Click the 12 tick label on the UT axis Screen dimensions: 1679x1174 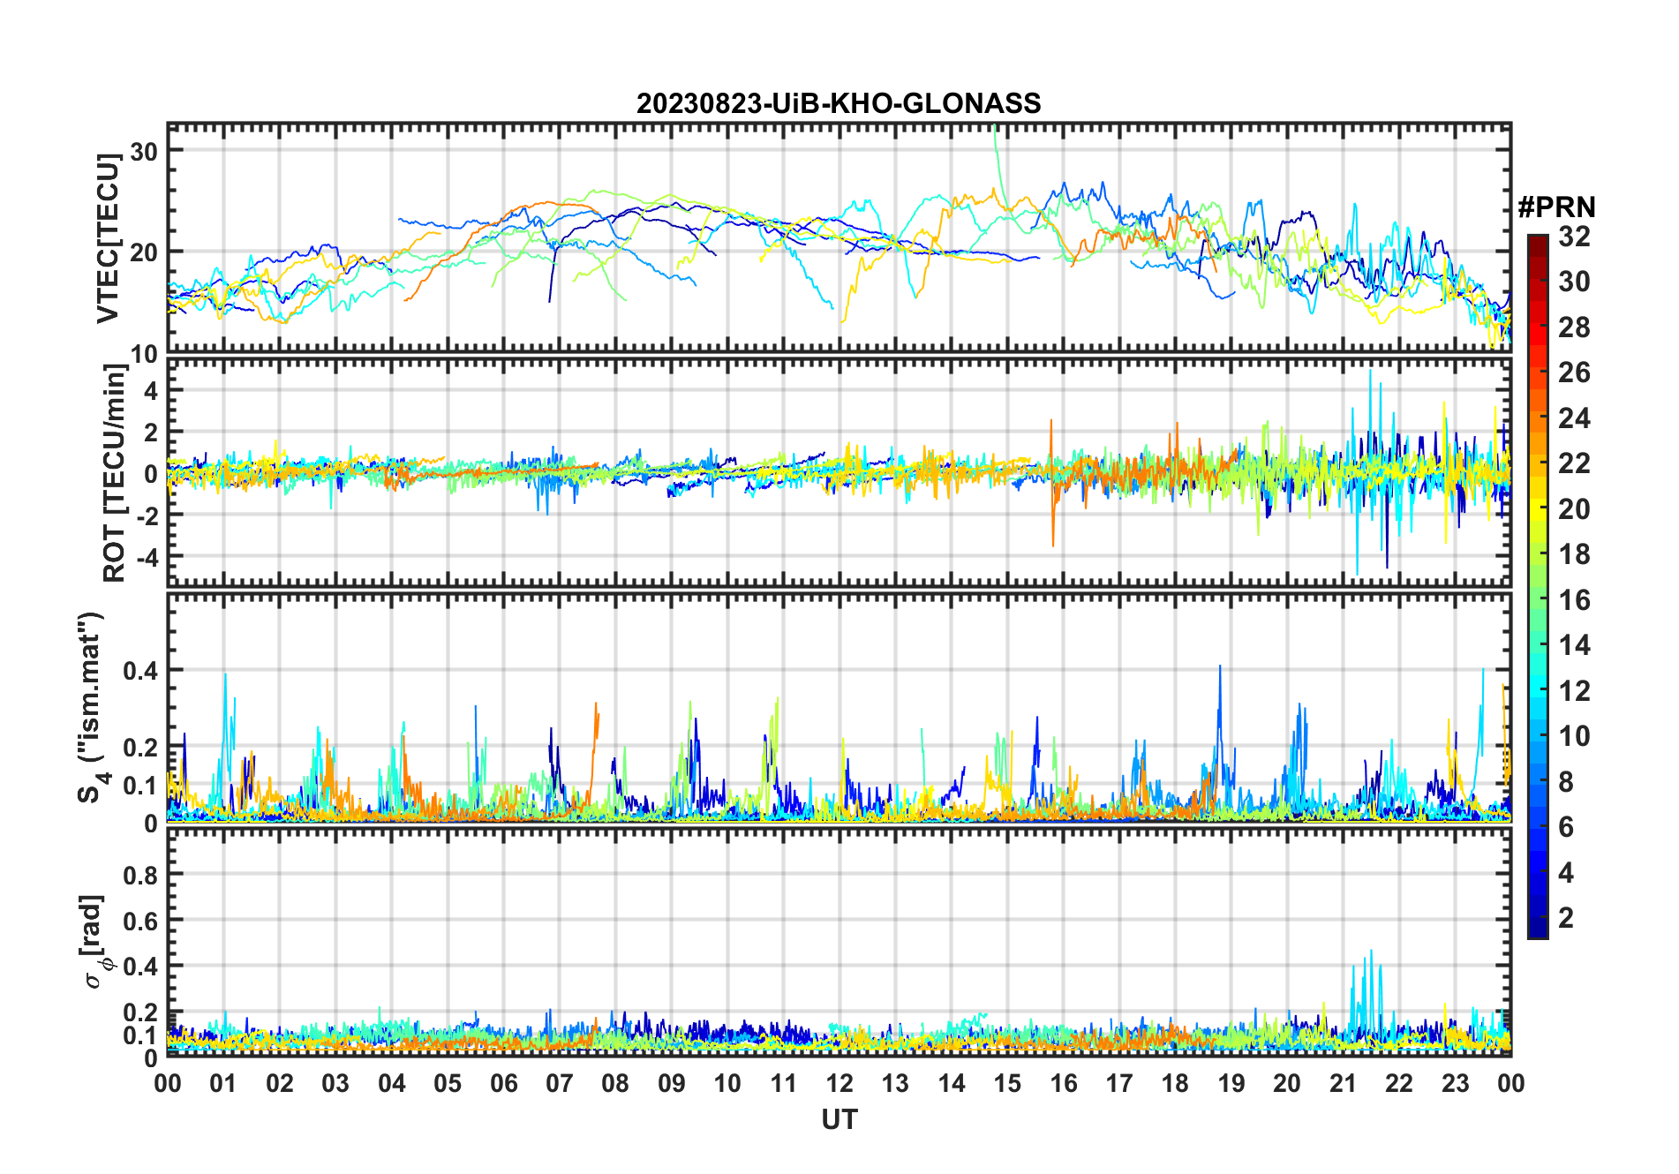839,1083
